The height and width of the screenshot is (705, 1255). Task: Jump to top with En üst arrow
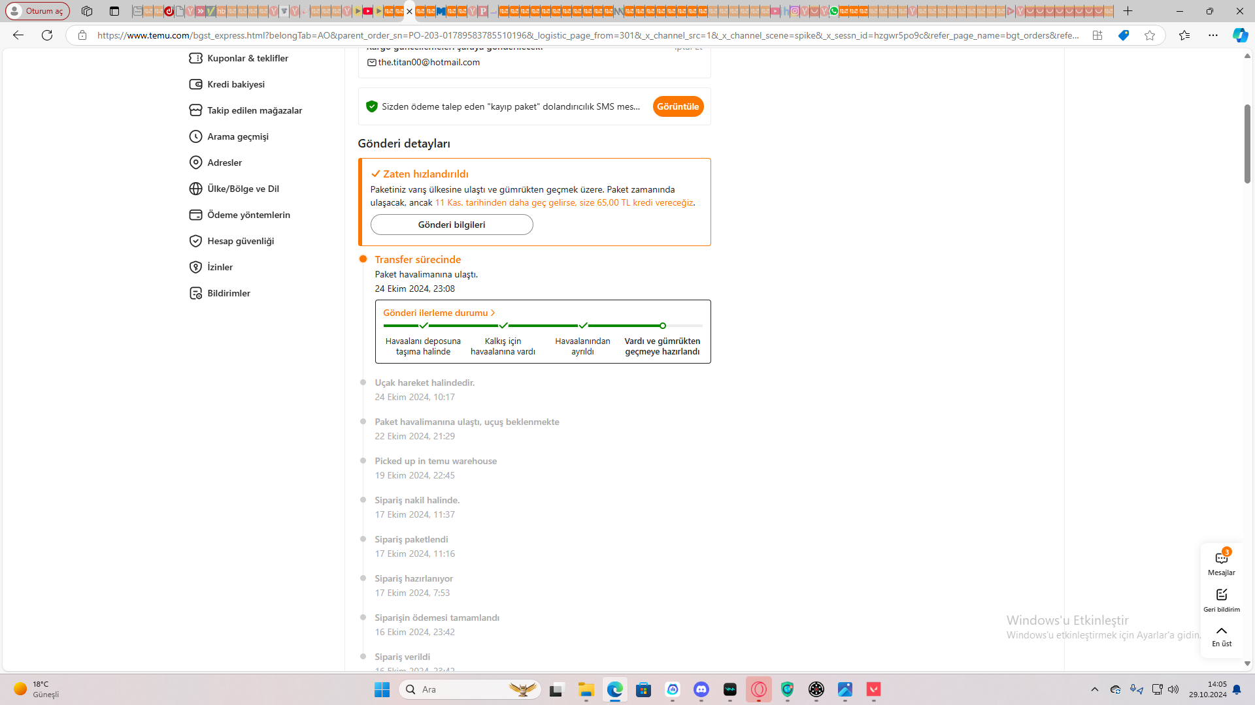point(1222,631)
